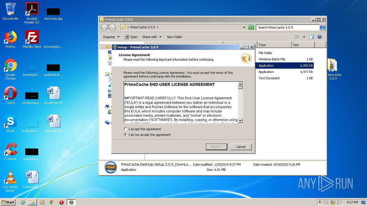367x206 pixels.
Task: Open the volume control in system tray
Action: [326, 202]
